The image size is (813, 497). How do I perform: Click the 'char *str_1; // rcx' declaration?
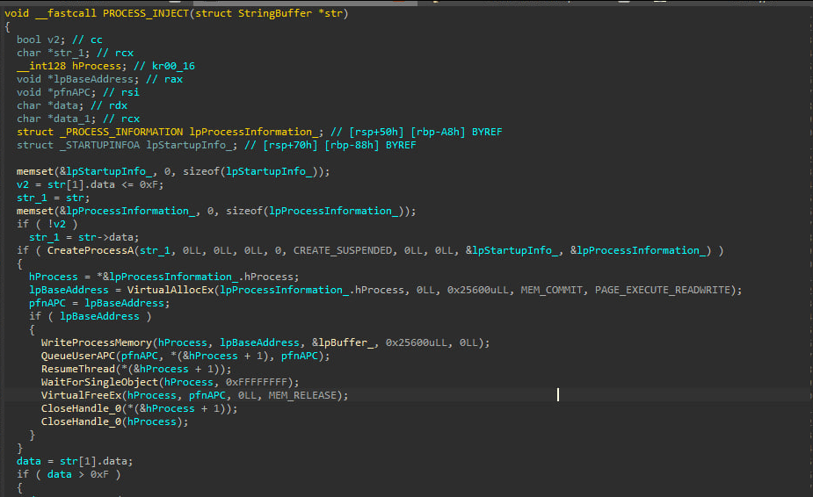(76, 53)
